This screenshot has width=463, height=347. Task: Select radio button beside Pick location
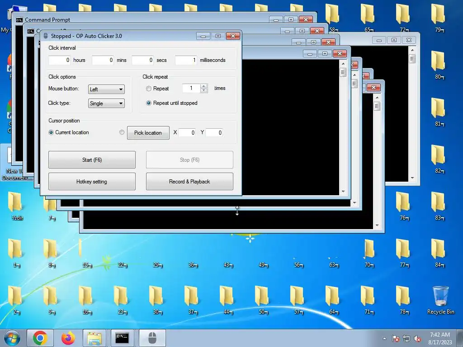tap(122, 132)
